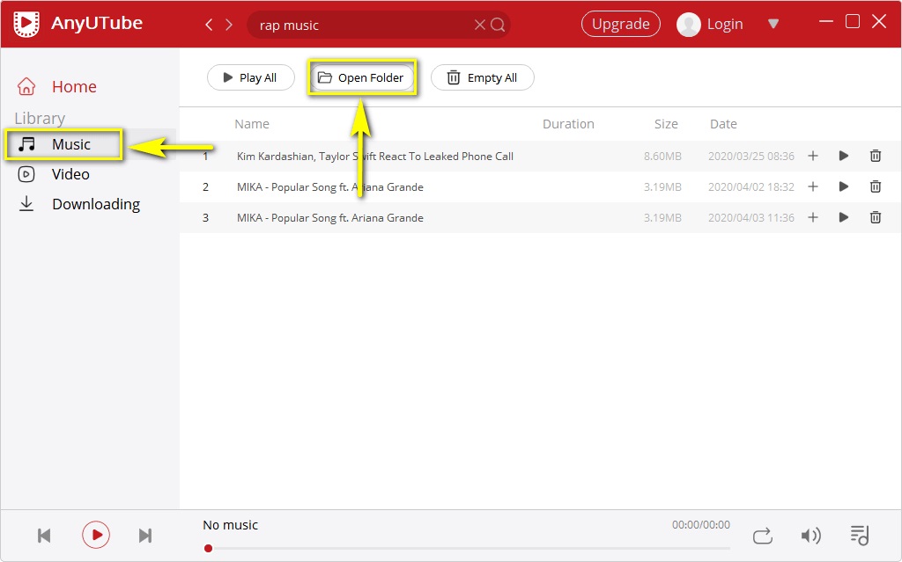The width and height of the screenshot is (902, 562).
Task: Click the Duration column header
Action: [x=568, y=124]
